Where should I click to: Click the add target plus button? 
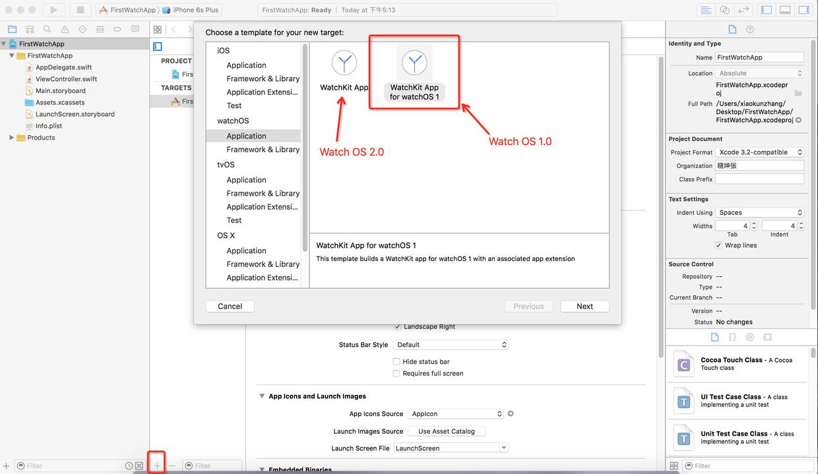(x=157, y=465)
